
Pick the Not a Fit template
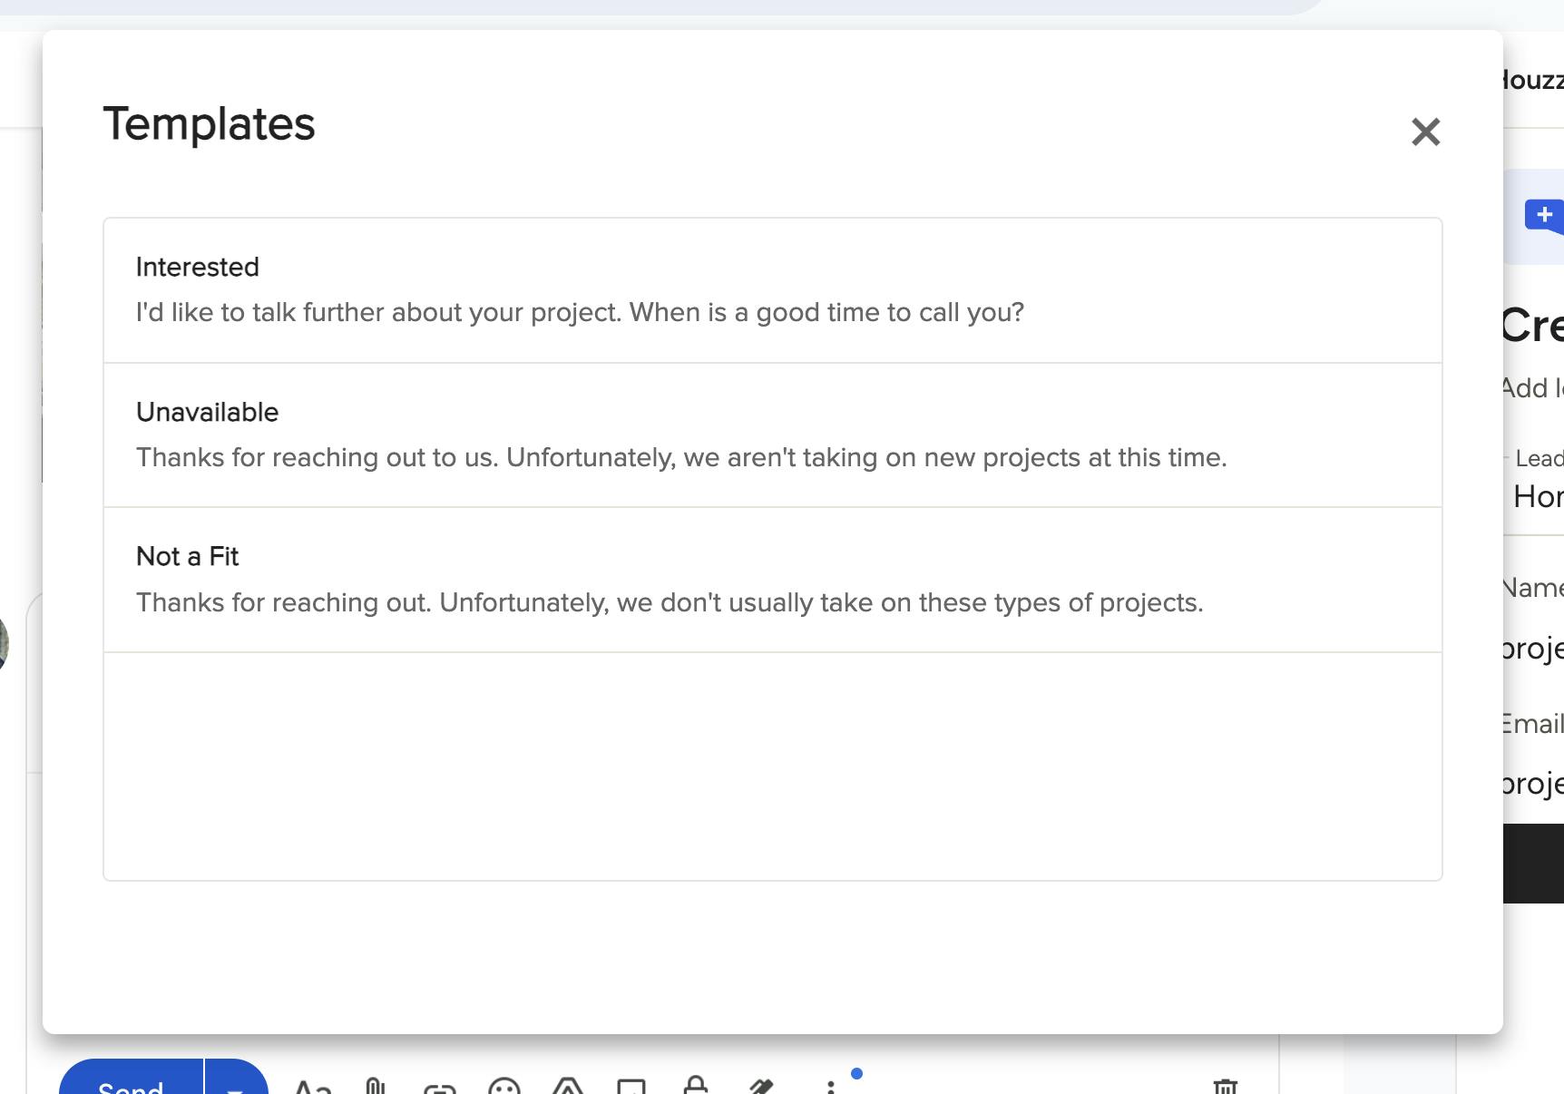(772, 580)
